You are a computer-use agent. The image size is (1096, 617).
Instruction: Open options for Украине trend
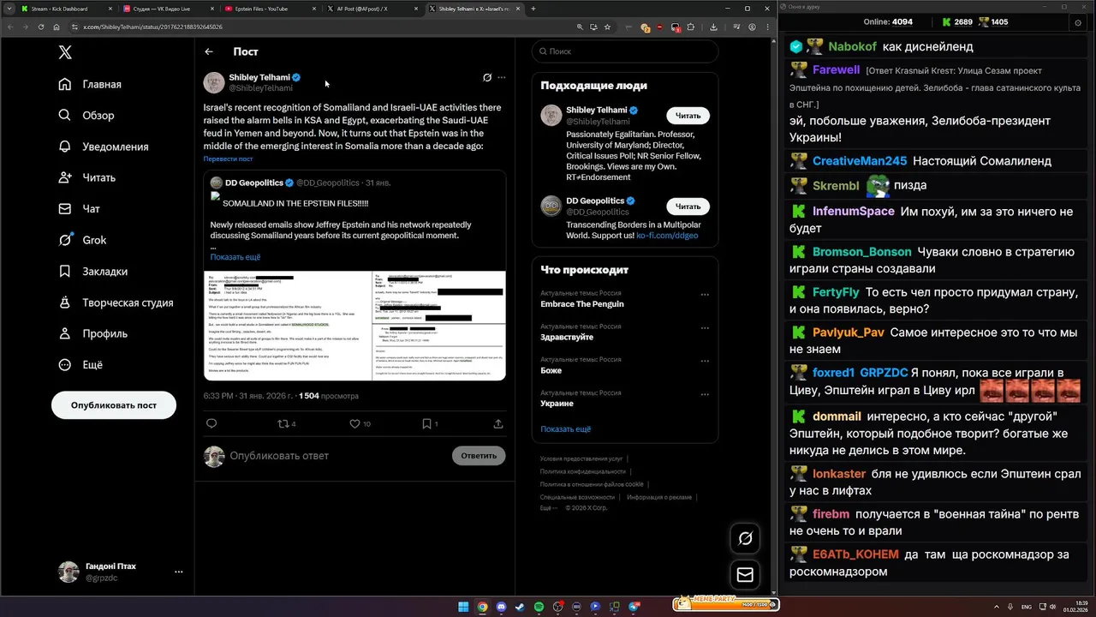pyautogui.click(x=705, y=394)
